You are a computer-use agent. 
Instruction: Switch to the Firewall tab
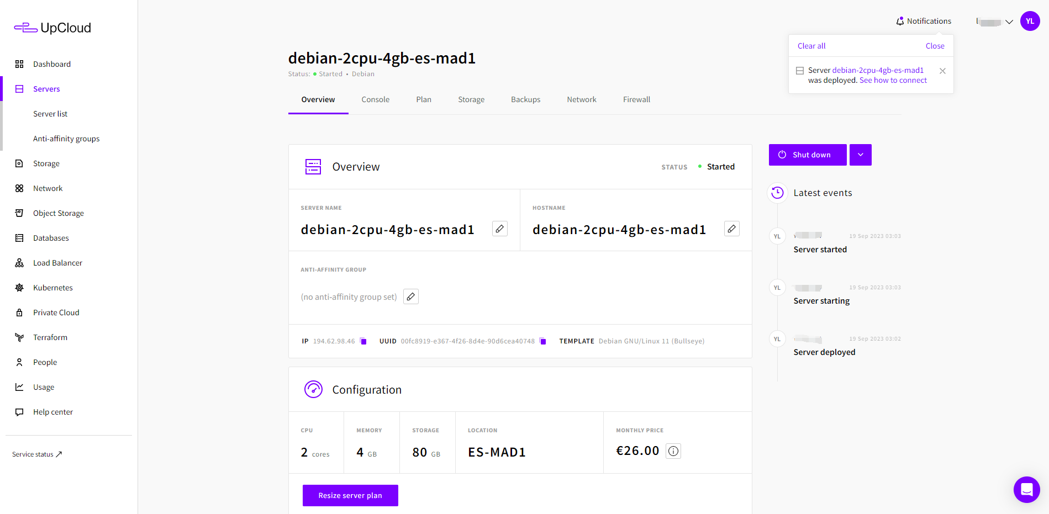[637, 99]
